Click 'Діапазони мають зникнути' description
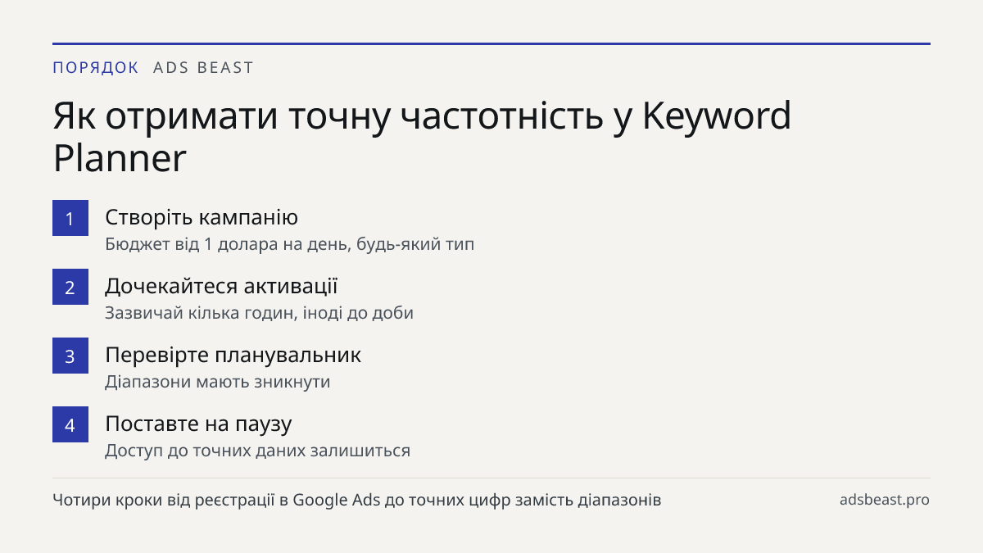This screenshot has height=553, width=983. click(218, 382)
